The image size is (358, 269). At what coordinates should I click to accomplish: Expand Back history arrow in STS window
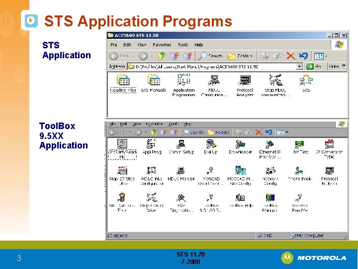click(x=134, y=56)
